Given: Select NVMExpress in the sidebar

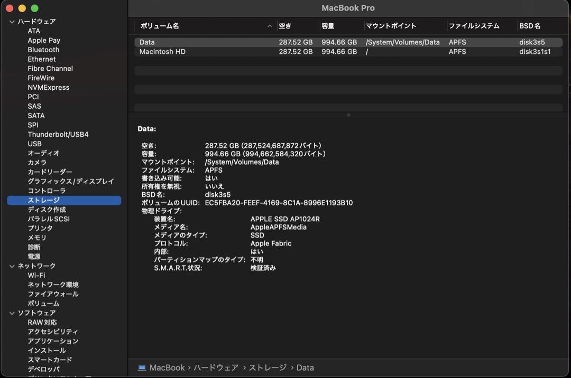Looking at the screenshot, I should (x=49, y=88).
